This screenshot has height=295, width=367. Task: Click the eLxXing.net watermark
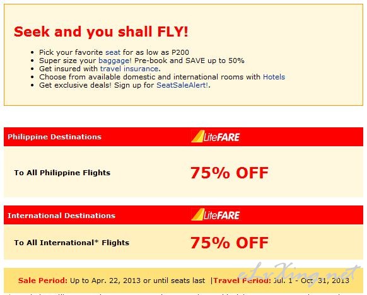click(300, 275)
